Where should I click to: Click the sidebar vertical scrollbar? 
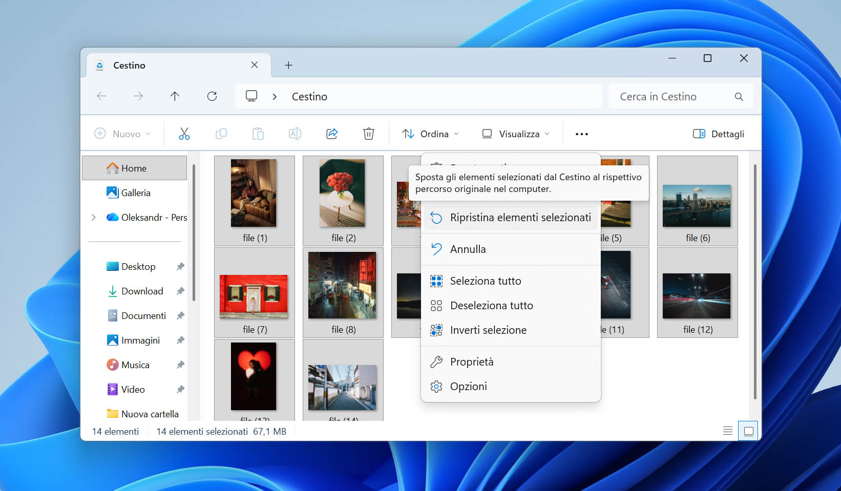tap(194, 232)
